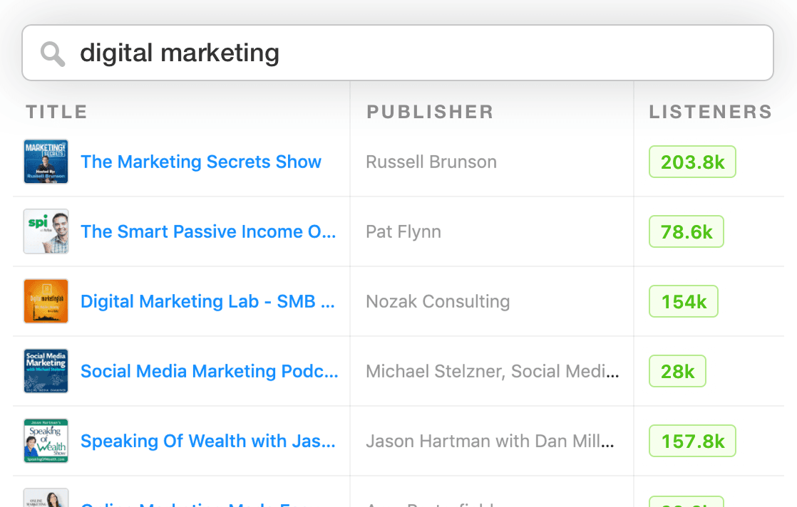The height and width of the screenshot is (507, 797).
Task: Open the Digital Marketing Lab - SMB link
Action: (207, 301)
